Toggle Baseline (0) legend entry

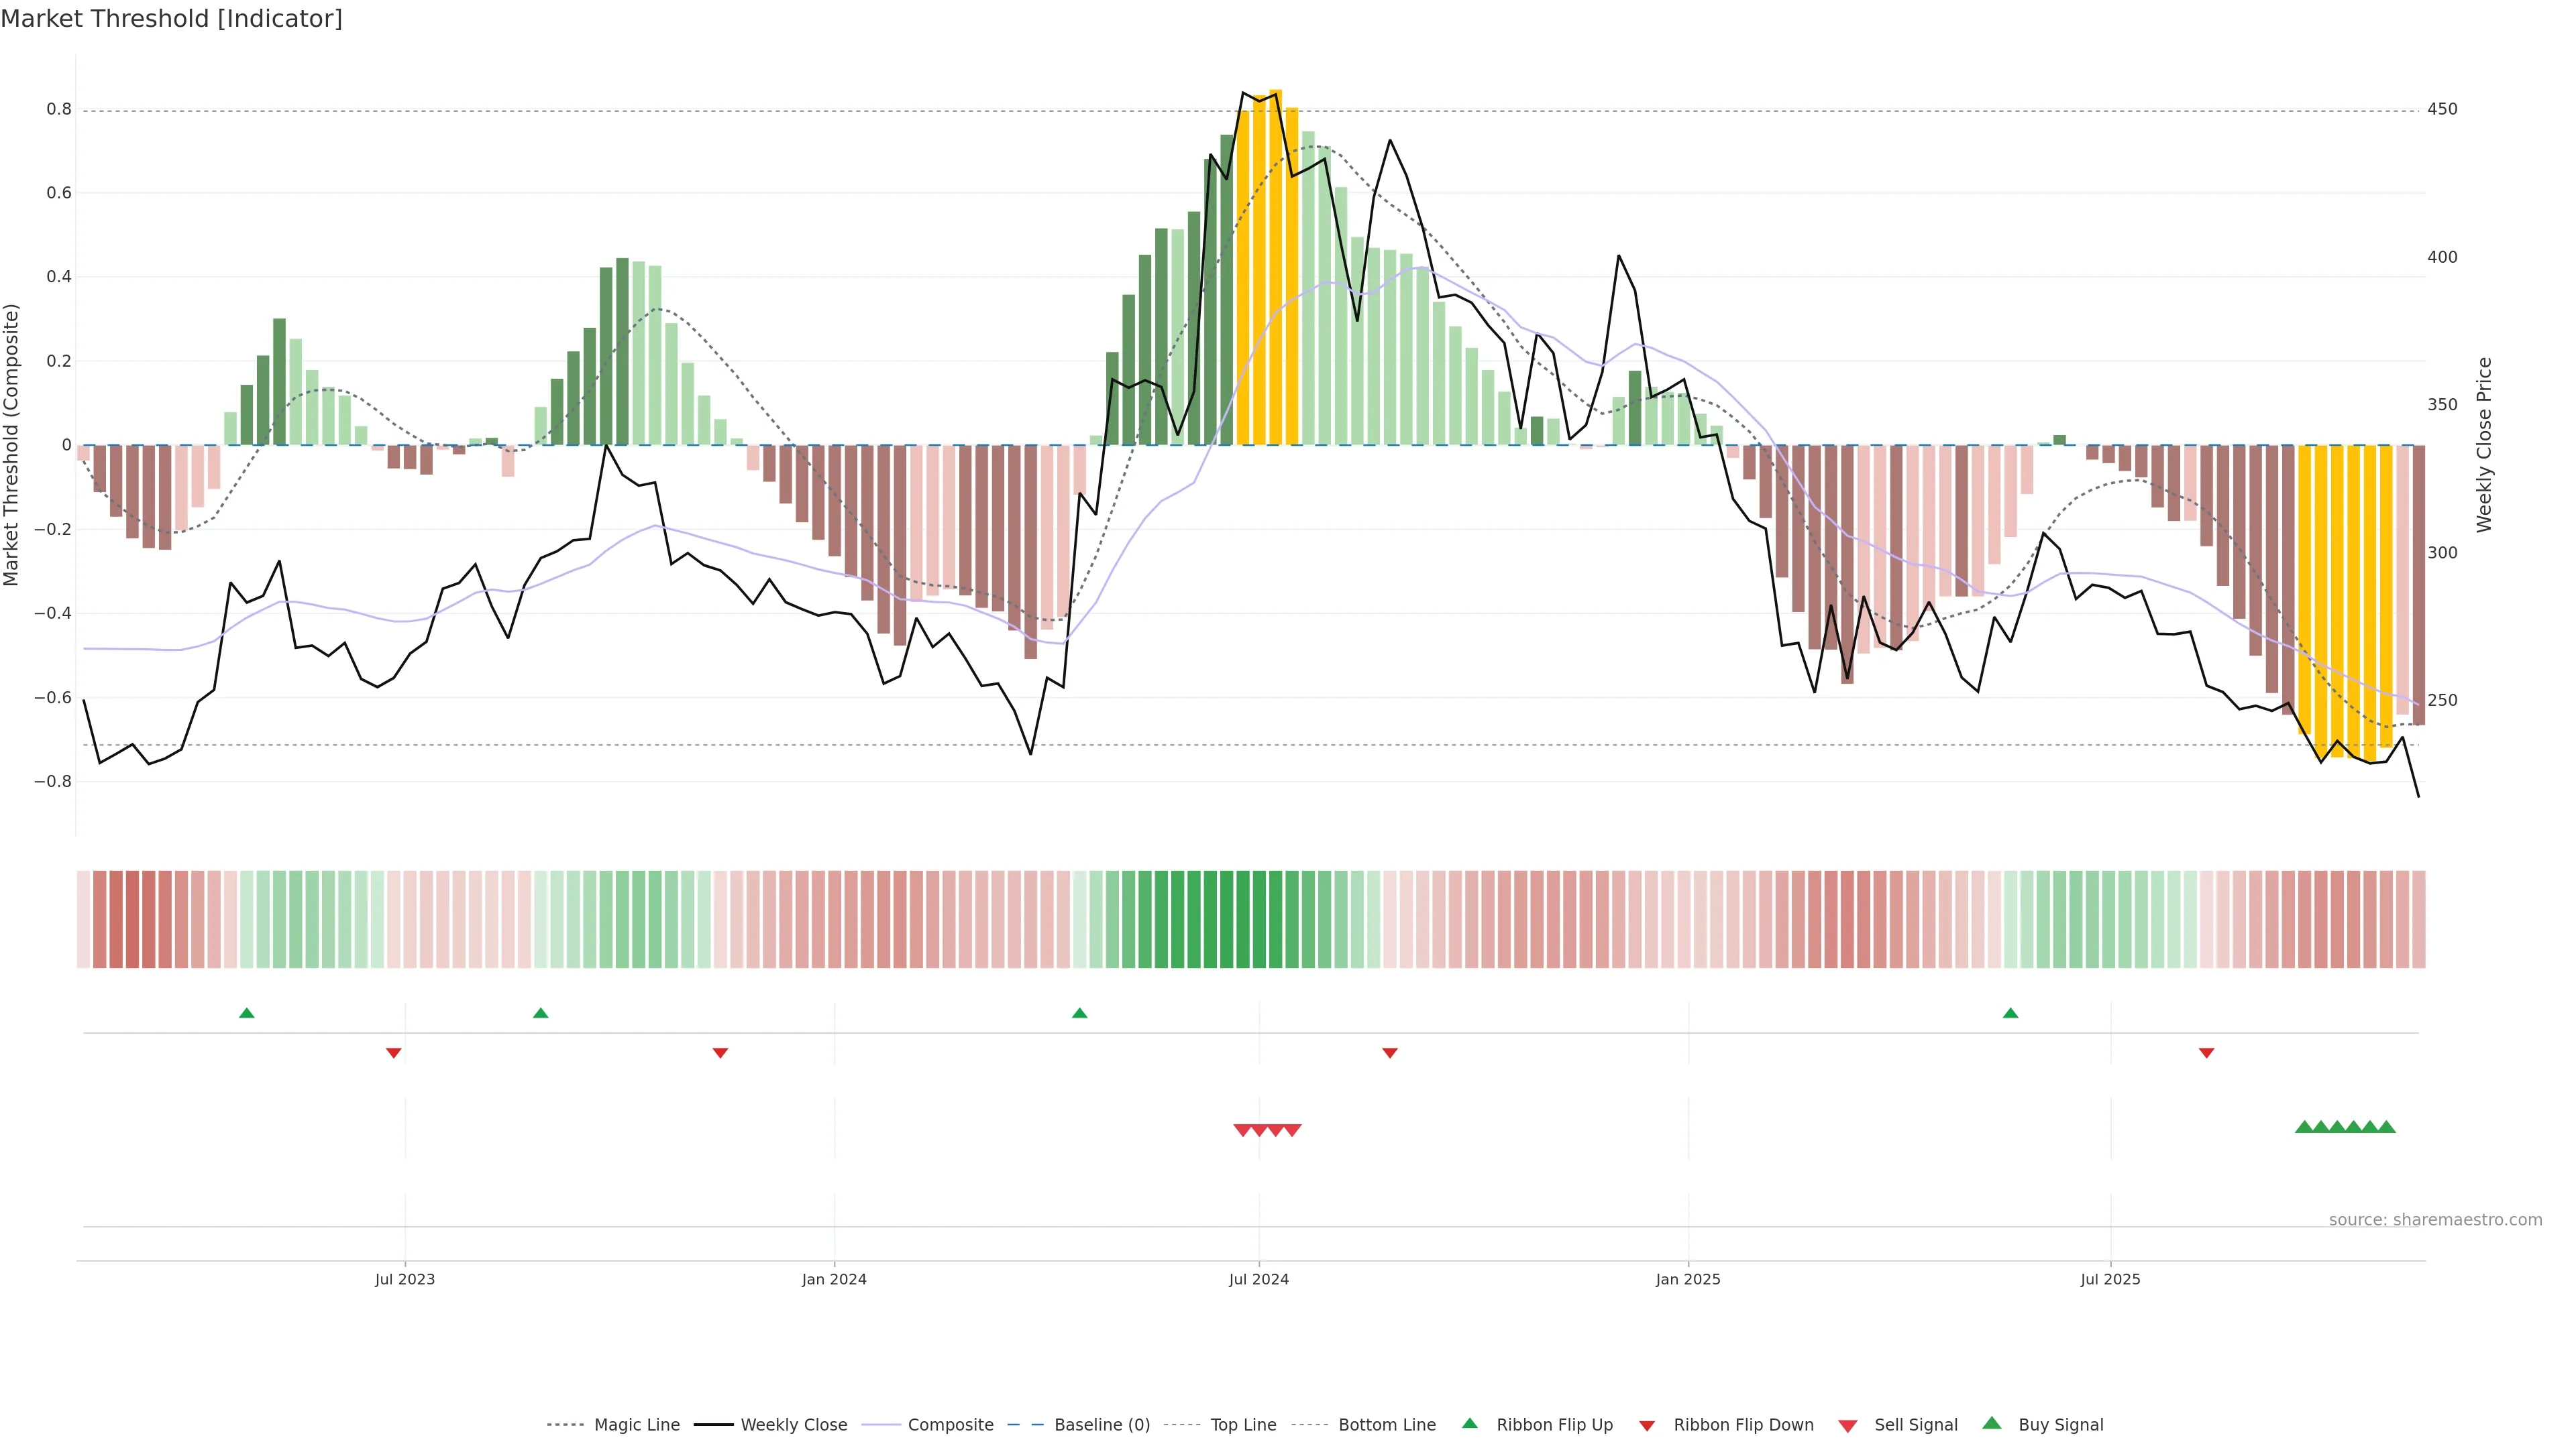tap(1101, 1425)
